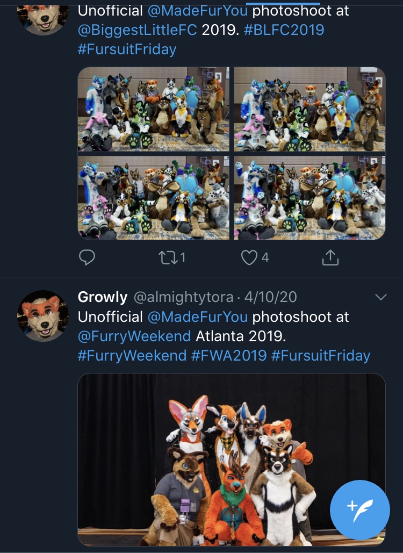Image resolution: width=403 pixels, height=553 pixels.
Task: Open the Growly display name
Action: pos(103,297)
